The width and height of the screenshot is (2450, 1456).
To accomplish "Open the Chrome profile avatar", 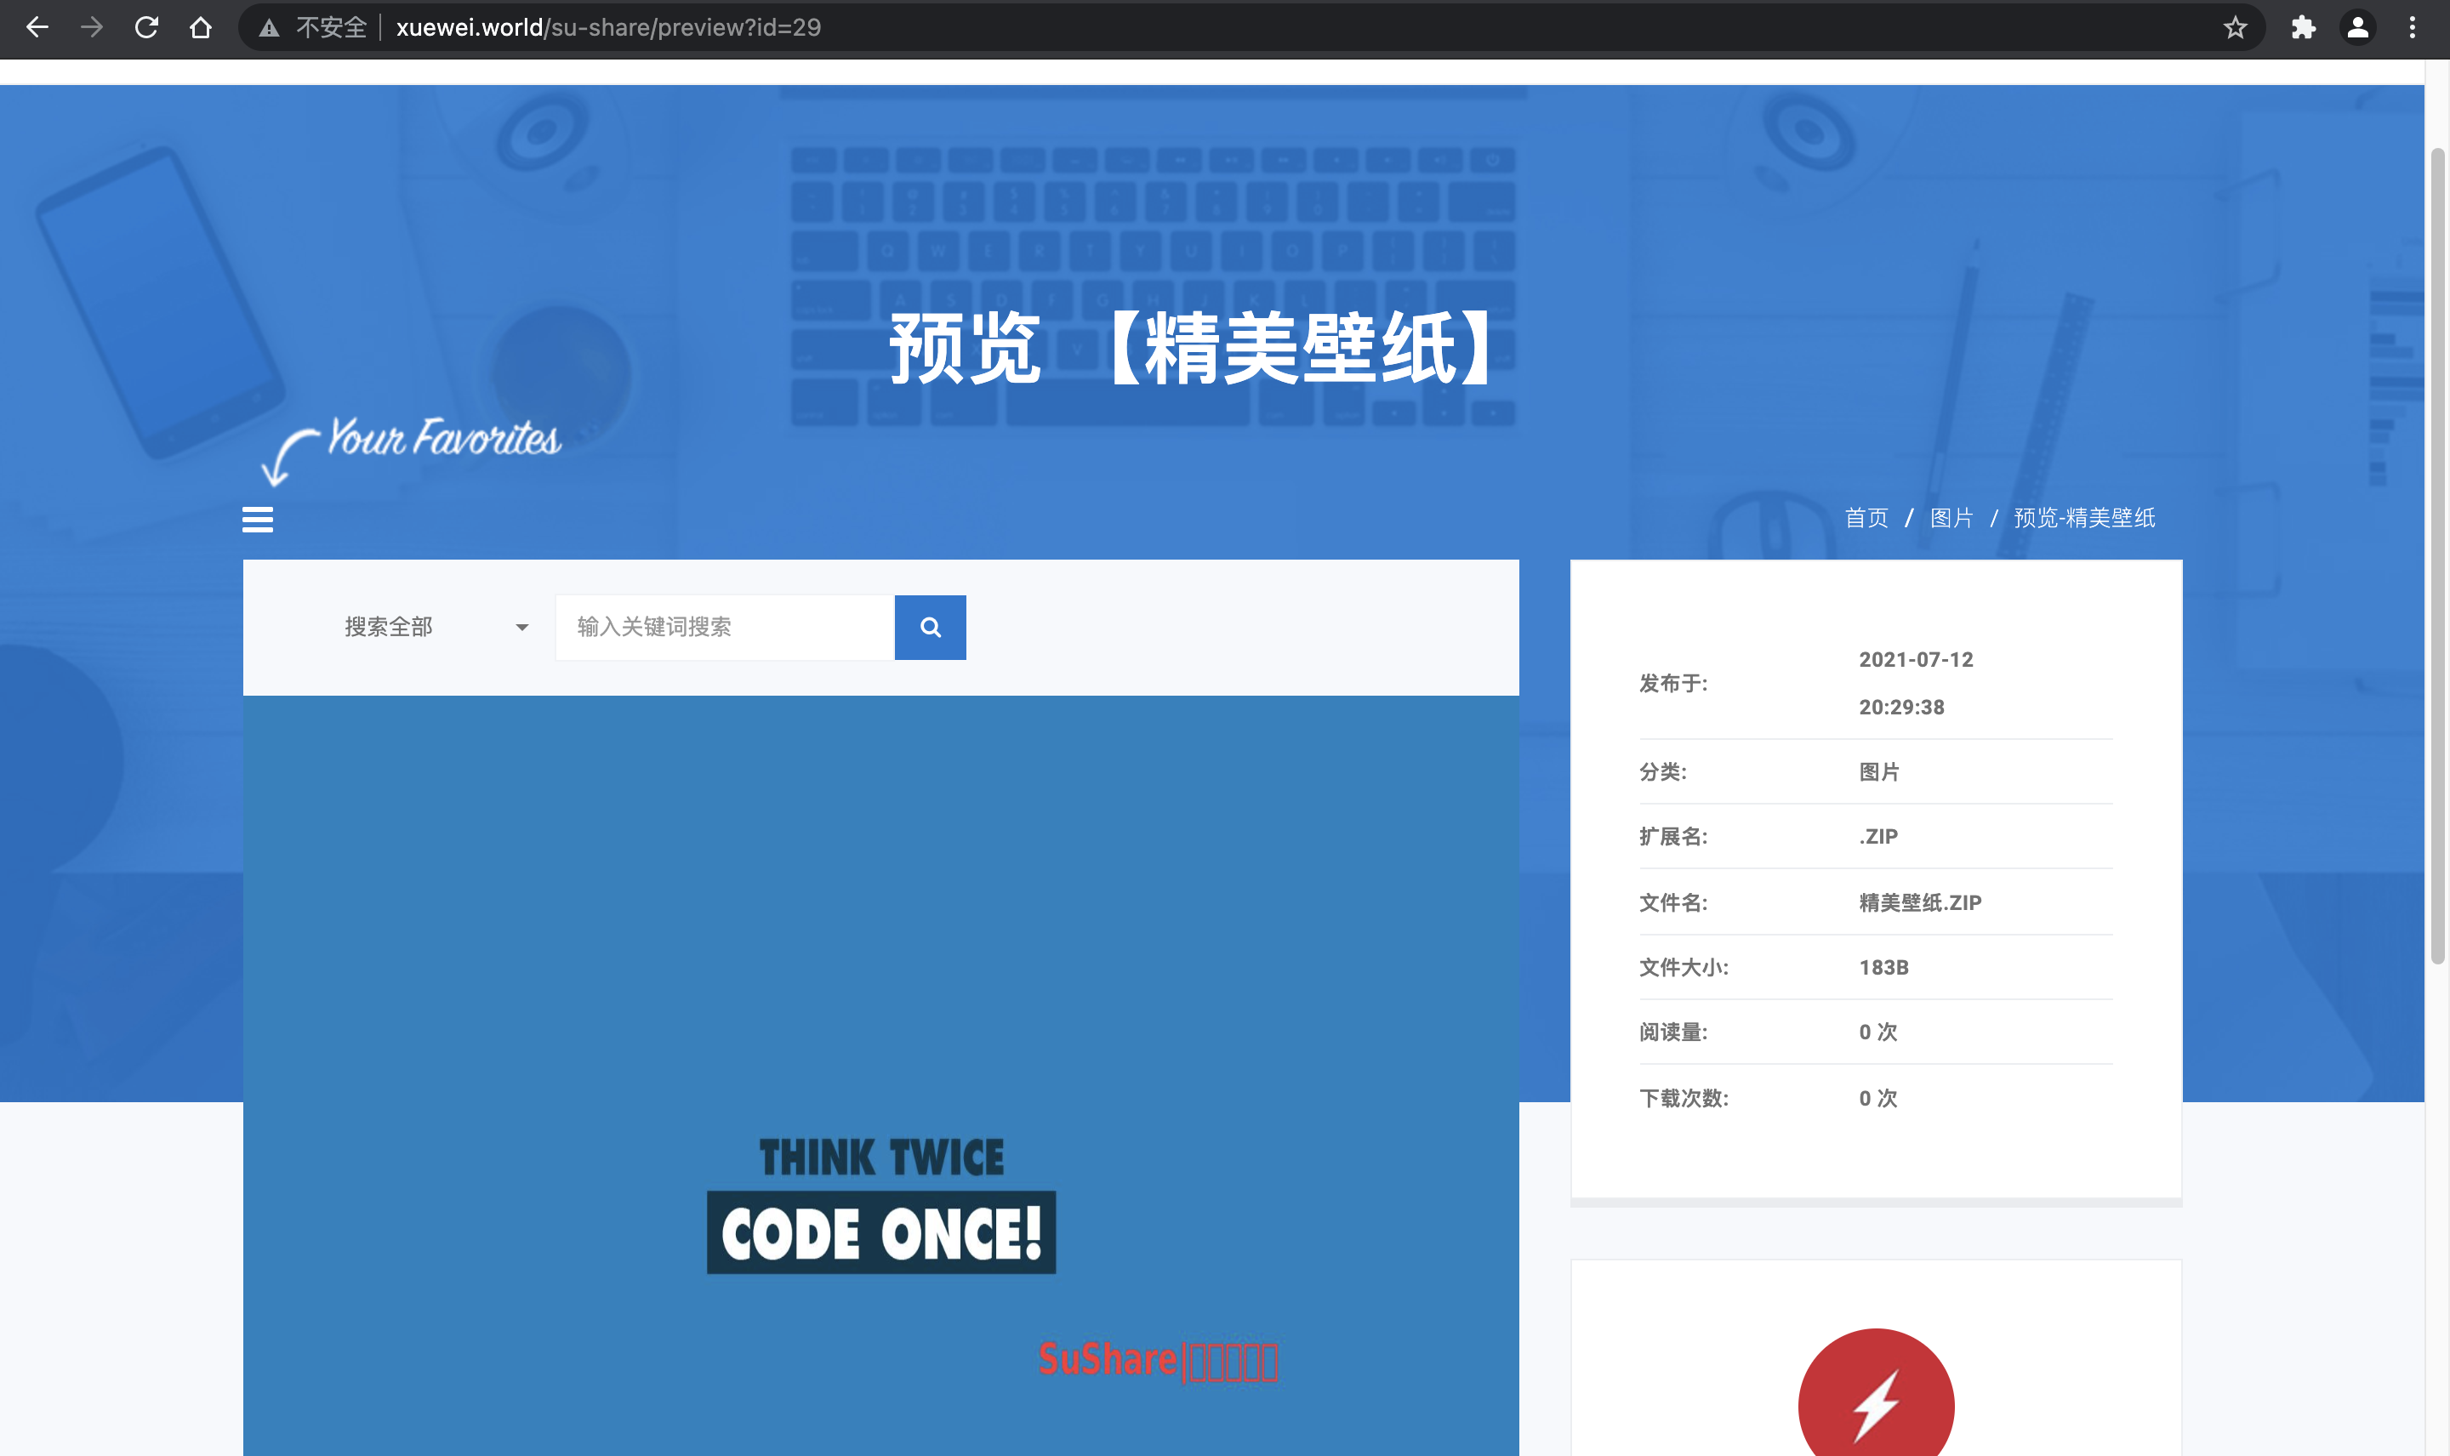I will [x=2358, y=27].
